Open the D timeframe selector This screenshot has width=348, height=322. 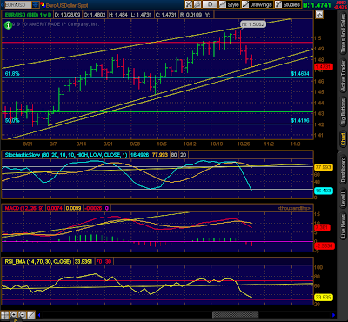(210, 4)
